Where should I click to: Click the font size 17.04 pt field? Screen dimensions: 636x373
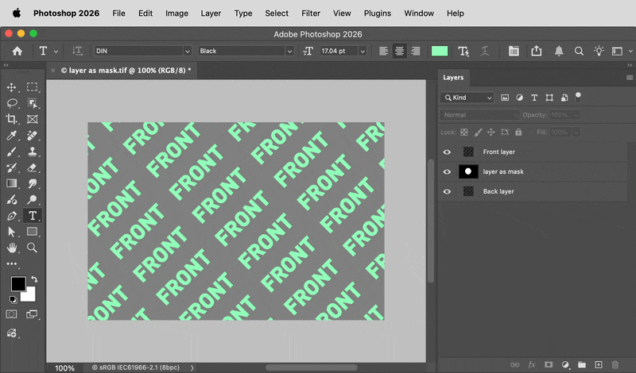tap(339, 51)
